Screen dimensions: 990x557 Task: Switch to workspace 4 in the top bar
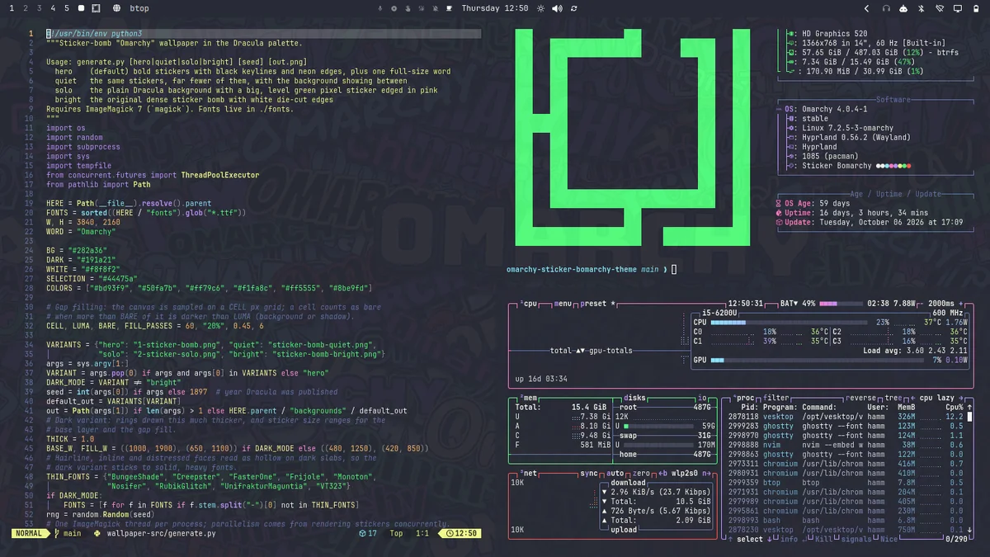54,8
